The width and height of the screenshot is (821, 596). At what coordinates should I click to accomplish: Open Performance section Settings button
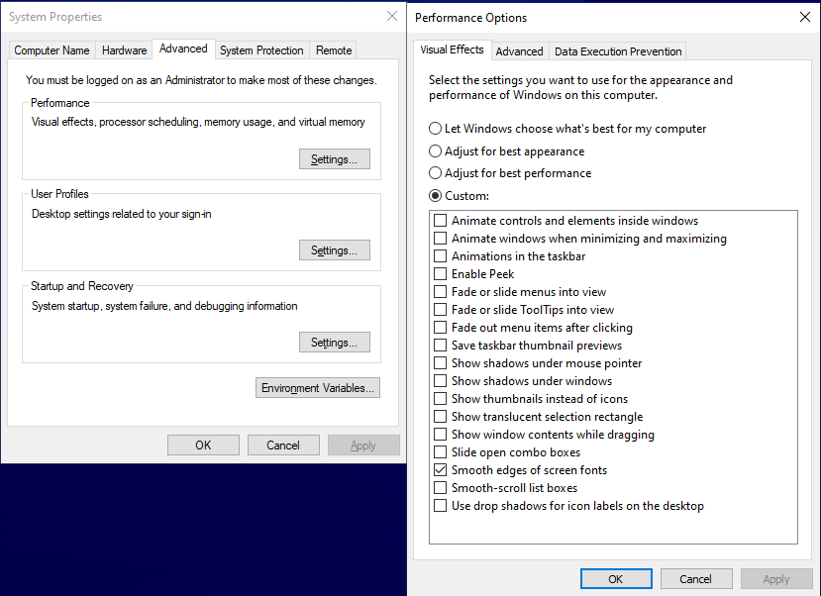pos(335,159)
